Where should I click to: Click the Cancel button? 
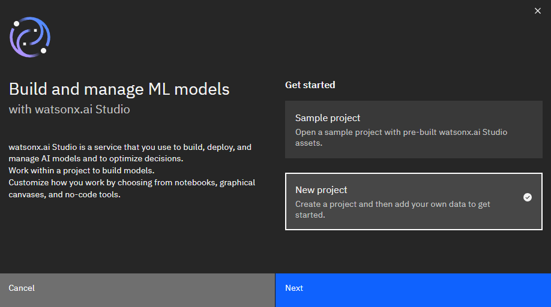[x=137, y=290]
